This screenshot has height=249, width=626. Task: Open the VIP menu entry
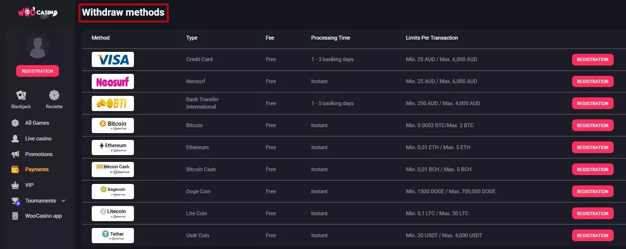coord(29,185)
